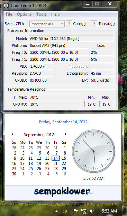Go to next month arrow in calendar
127x216 pixels.
coord(66,134)
